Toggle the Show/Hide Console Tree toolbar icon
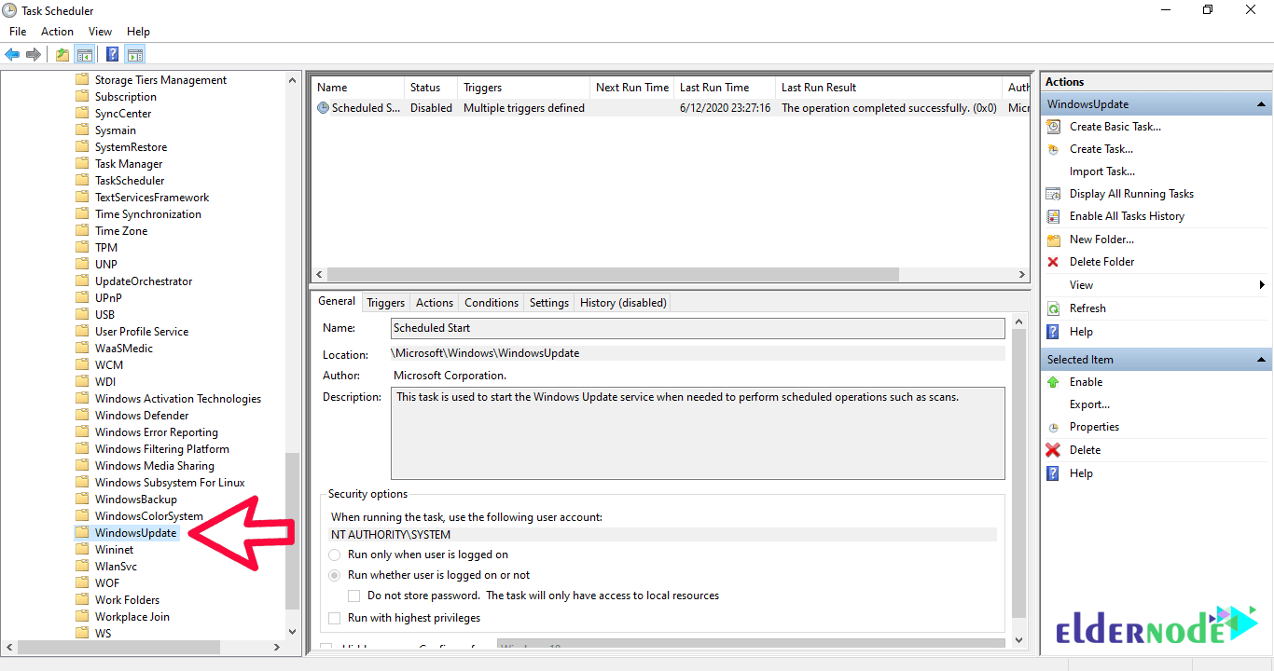The width and height of the screenshot is (1274, 671). coord(85,54)
